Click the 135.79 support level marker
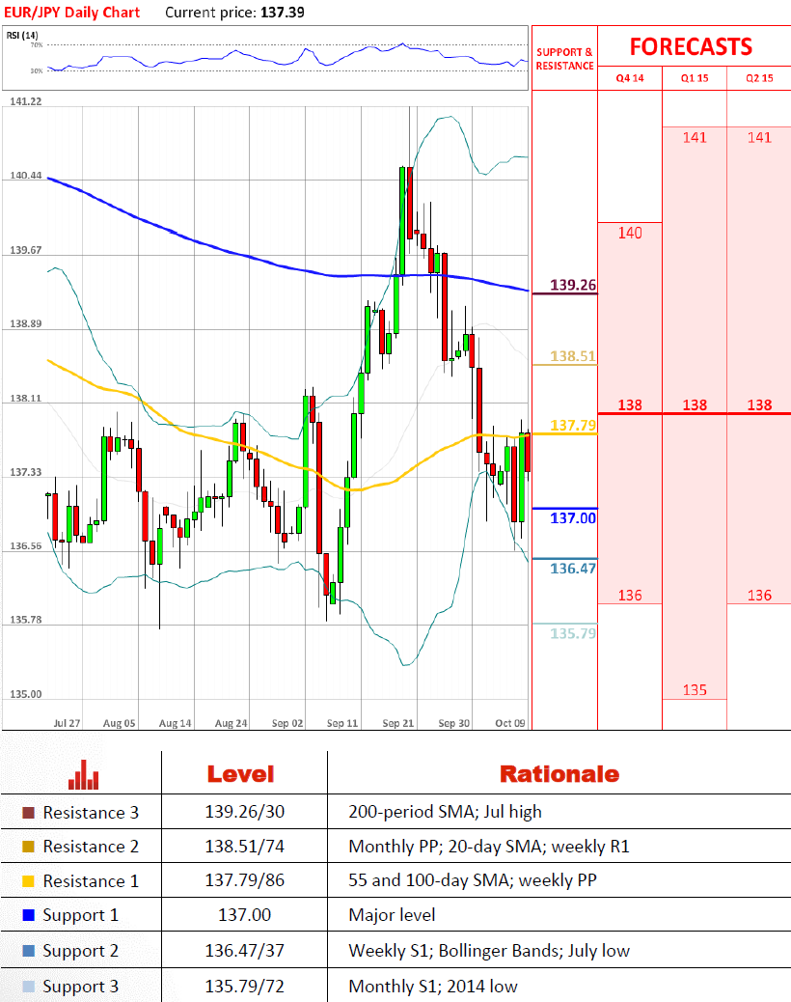This screenshot has height=1002, width=791. pos(573,633)
